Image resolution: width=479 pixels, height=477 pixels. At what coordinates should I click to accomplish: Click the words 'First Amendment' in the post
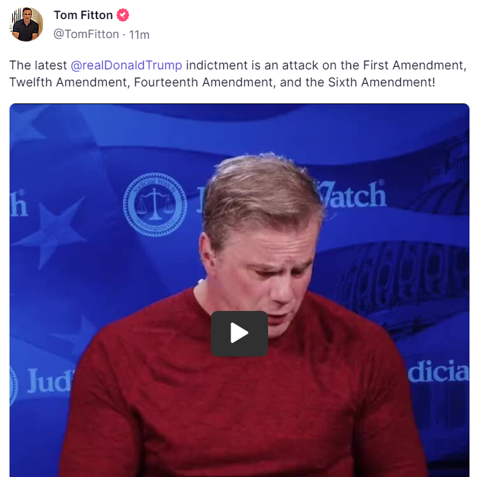tap(413, 65)
